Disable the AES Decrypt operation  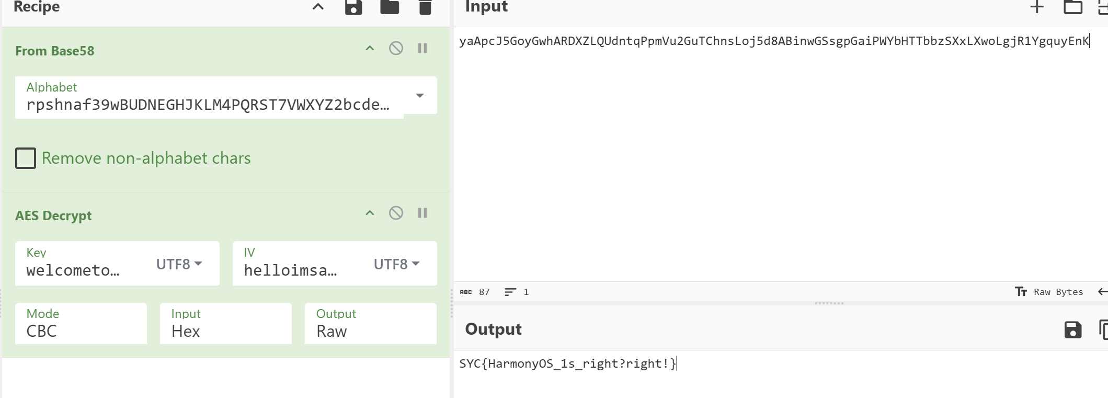pyautogui.click(x=396, y=213)
